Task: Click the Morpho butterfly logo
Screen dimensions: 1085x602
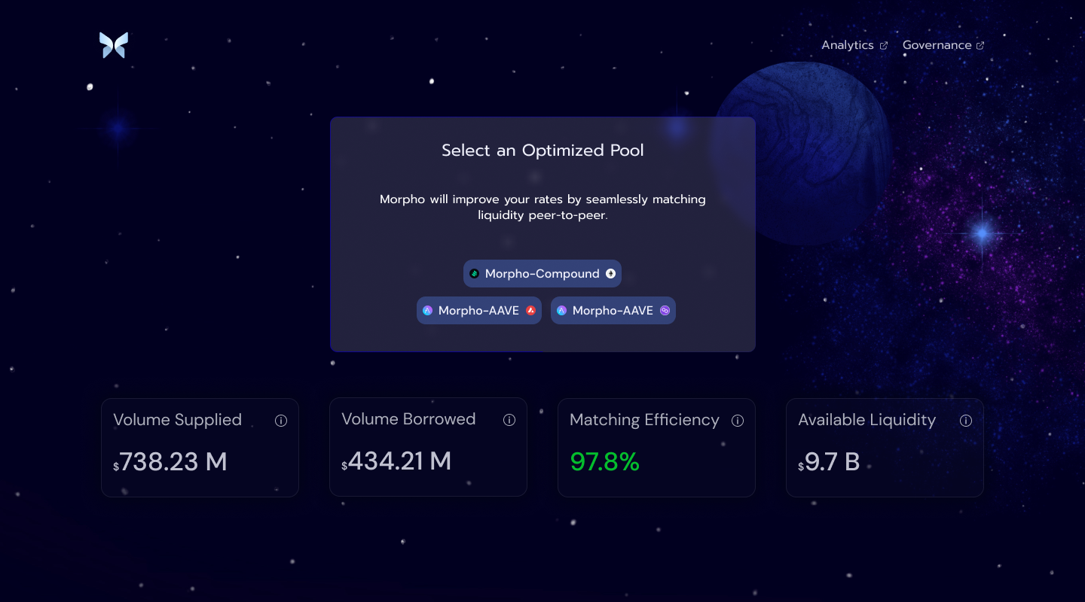Action: pyautogui.click(x=114, y=45)
